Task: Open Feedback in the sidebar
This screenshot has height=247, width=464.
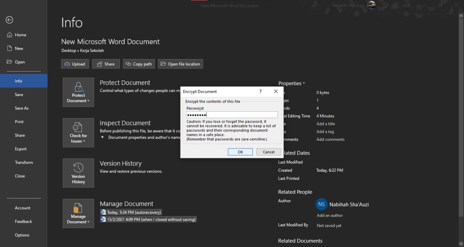Action: pyautogui.click(x=24, y=221)
